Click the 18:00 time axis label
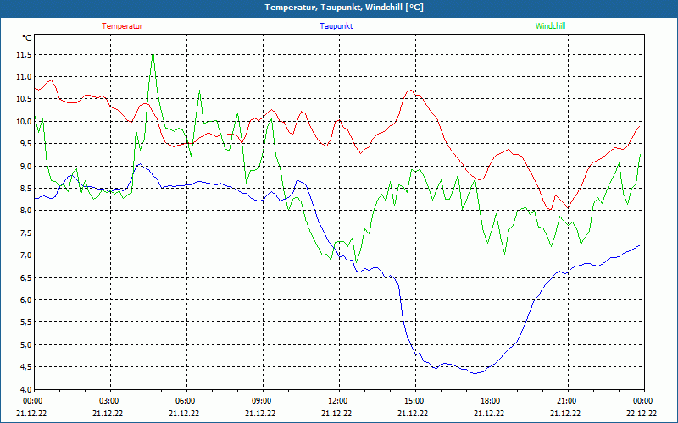The width and height of the screenshot is (678, 423). [492, 401]
